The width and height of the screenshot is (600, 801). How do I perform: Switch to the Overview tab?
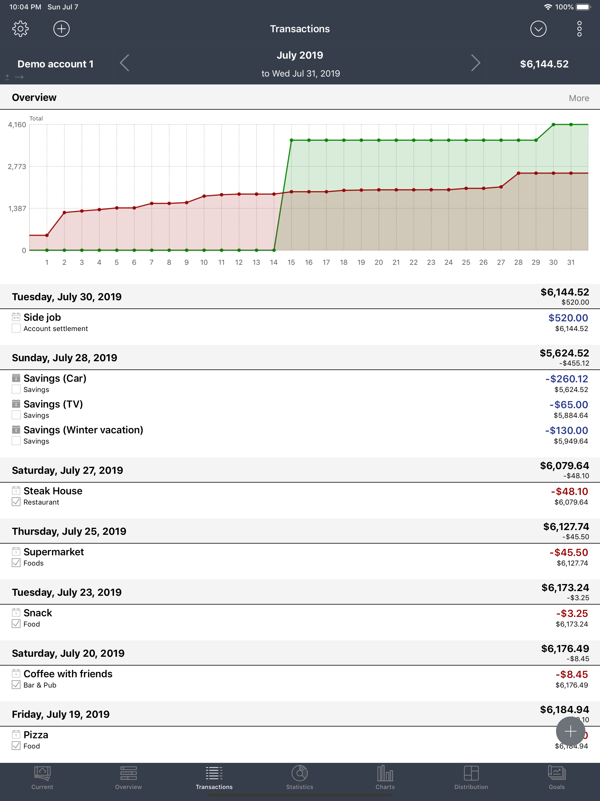pos(129,778)
